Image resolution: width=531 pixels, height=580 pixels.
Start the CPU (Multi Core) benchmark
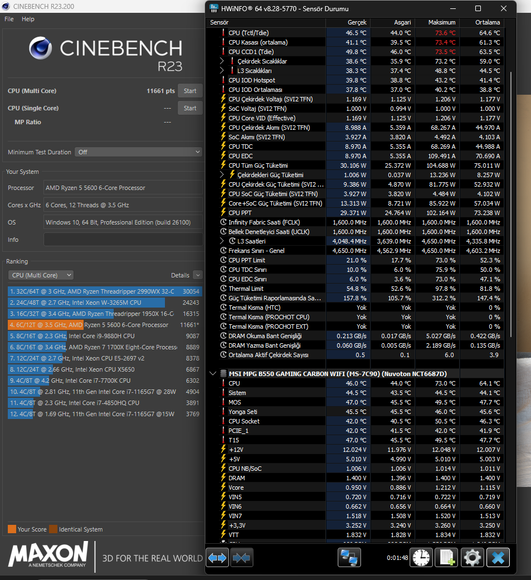(190, 91)
